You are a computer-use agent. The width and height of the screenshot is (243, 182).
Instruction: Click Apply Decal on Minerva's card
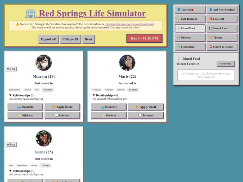(x=62, y=107)
